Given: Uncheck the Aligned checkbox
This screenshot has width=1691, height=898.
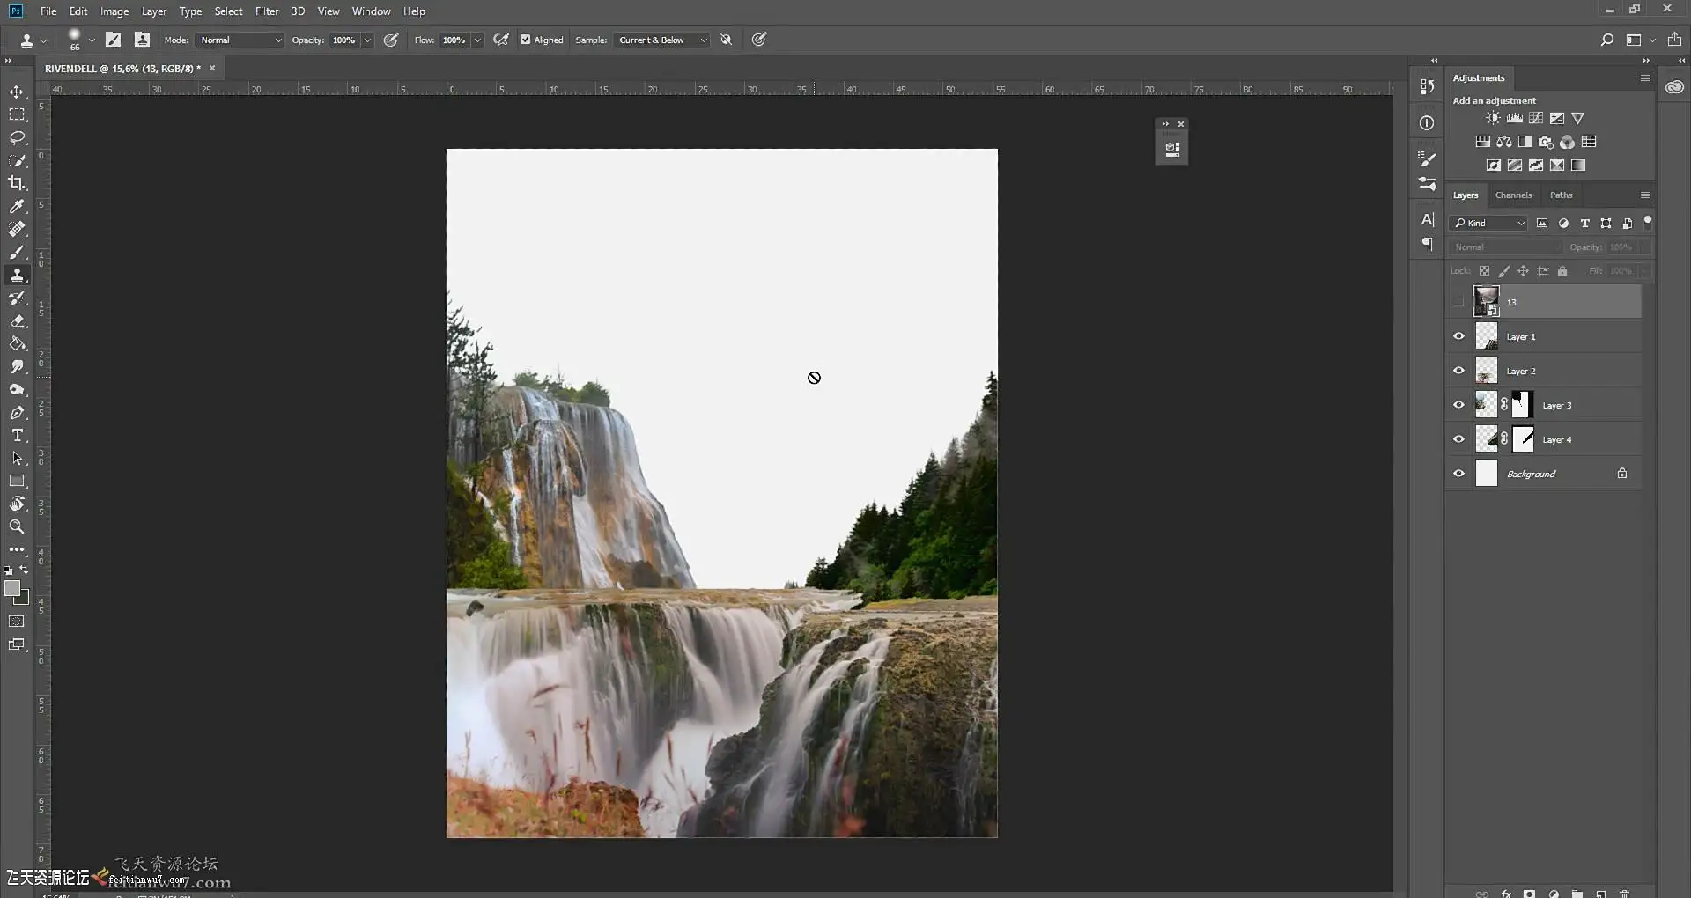Looking at the screenshot, I should 526,40.
